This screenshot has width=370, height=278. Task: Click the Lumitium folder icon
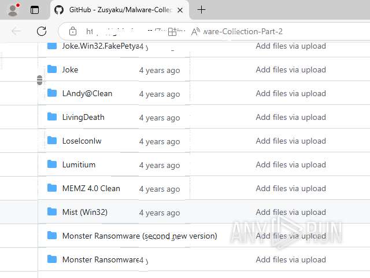point(52,164)
